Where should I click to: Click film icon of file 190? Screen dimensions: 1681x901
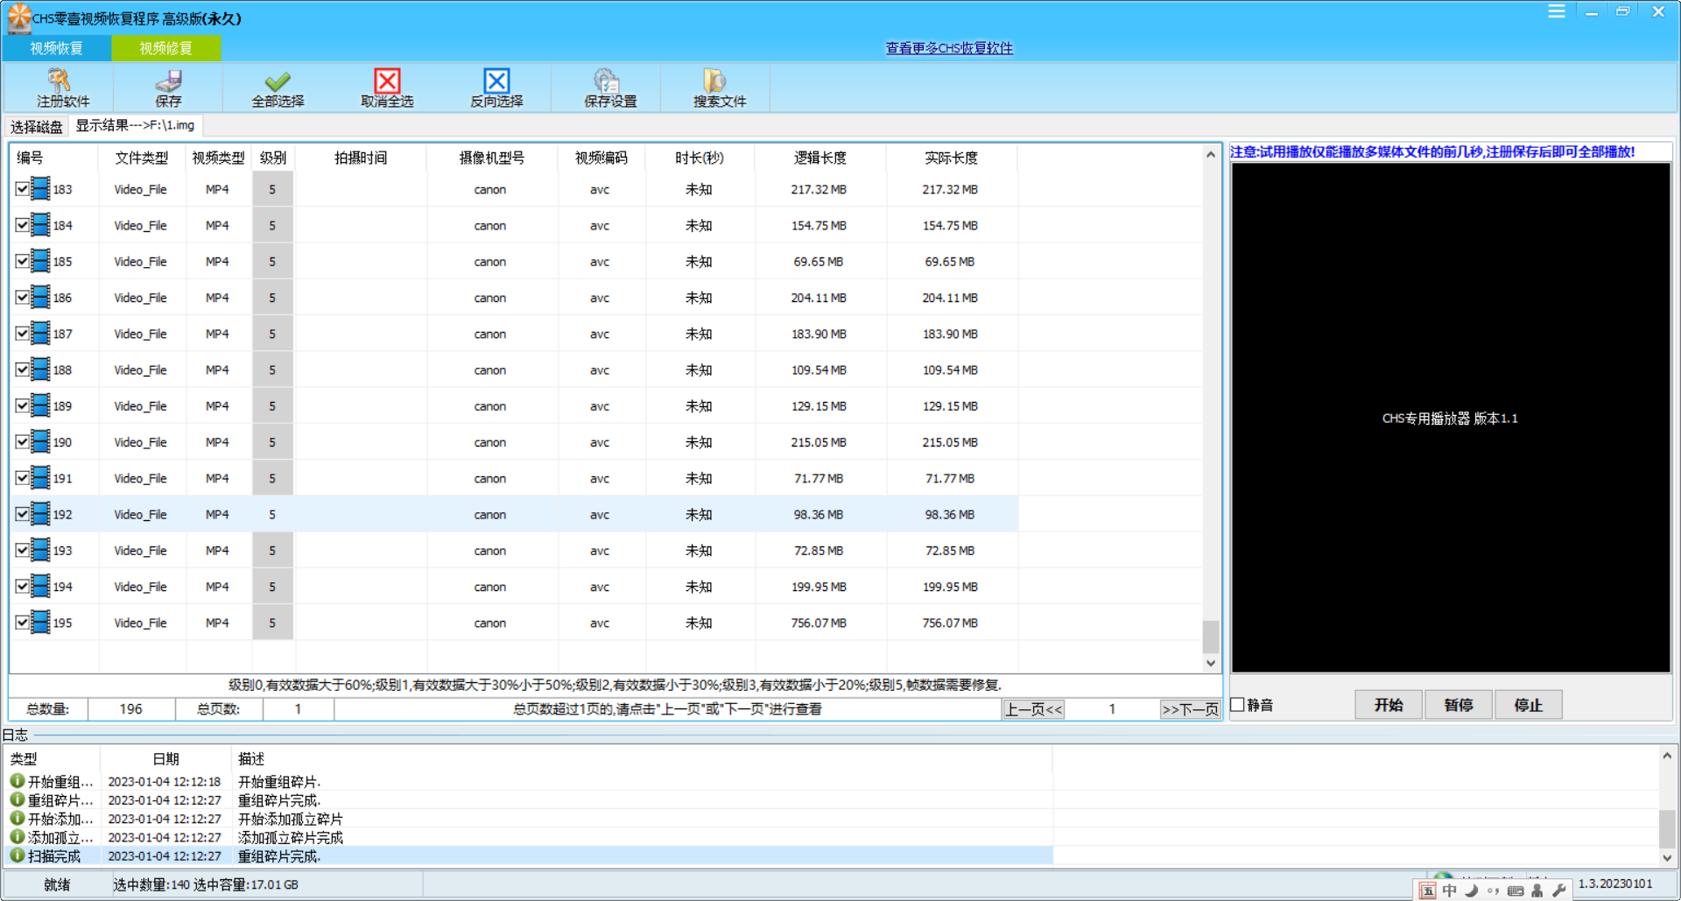(40, 441)
